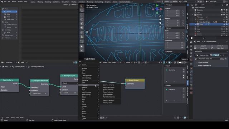Click the Scale X value field
Screen dimensions: 229x129
tap(173, 33)
